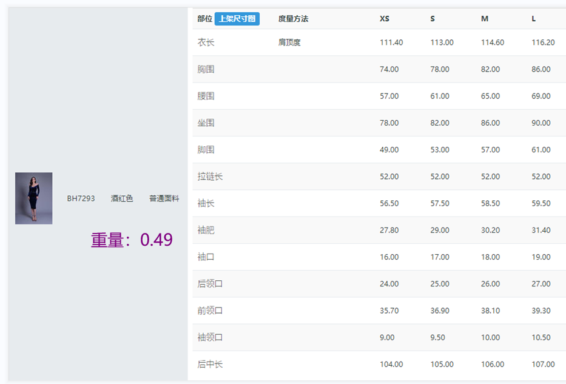Click the L size column header

click(x=533, y=19)
